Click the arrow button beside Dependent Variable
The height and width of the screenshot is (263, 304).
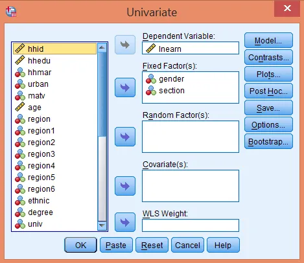125,45
